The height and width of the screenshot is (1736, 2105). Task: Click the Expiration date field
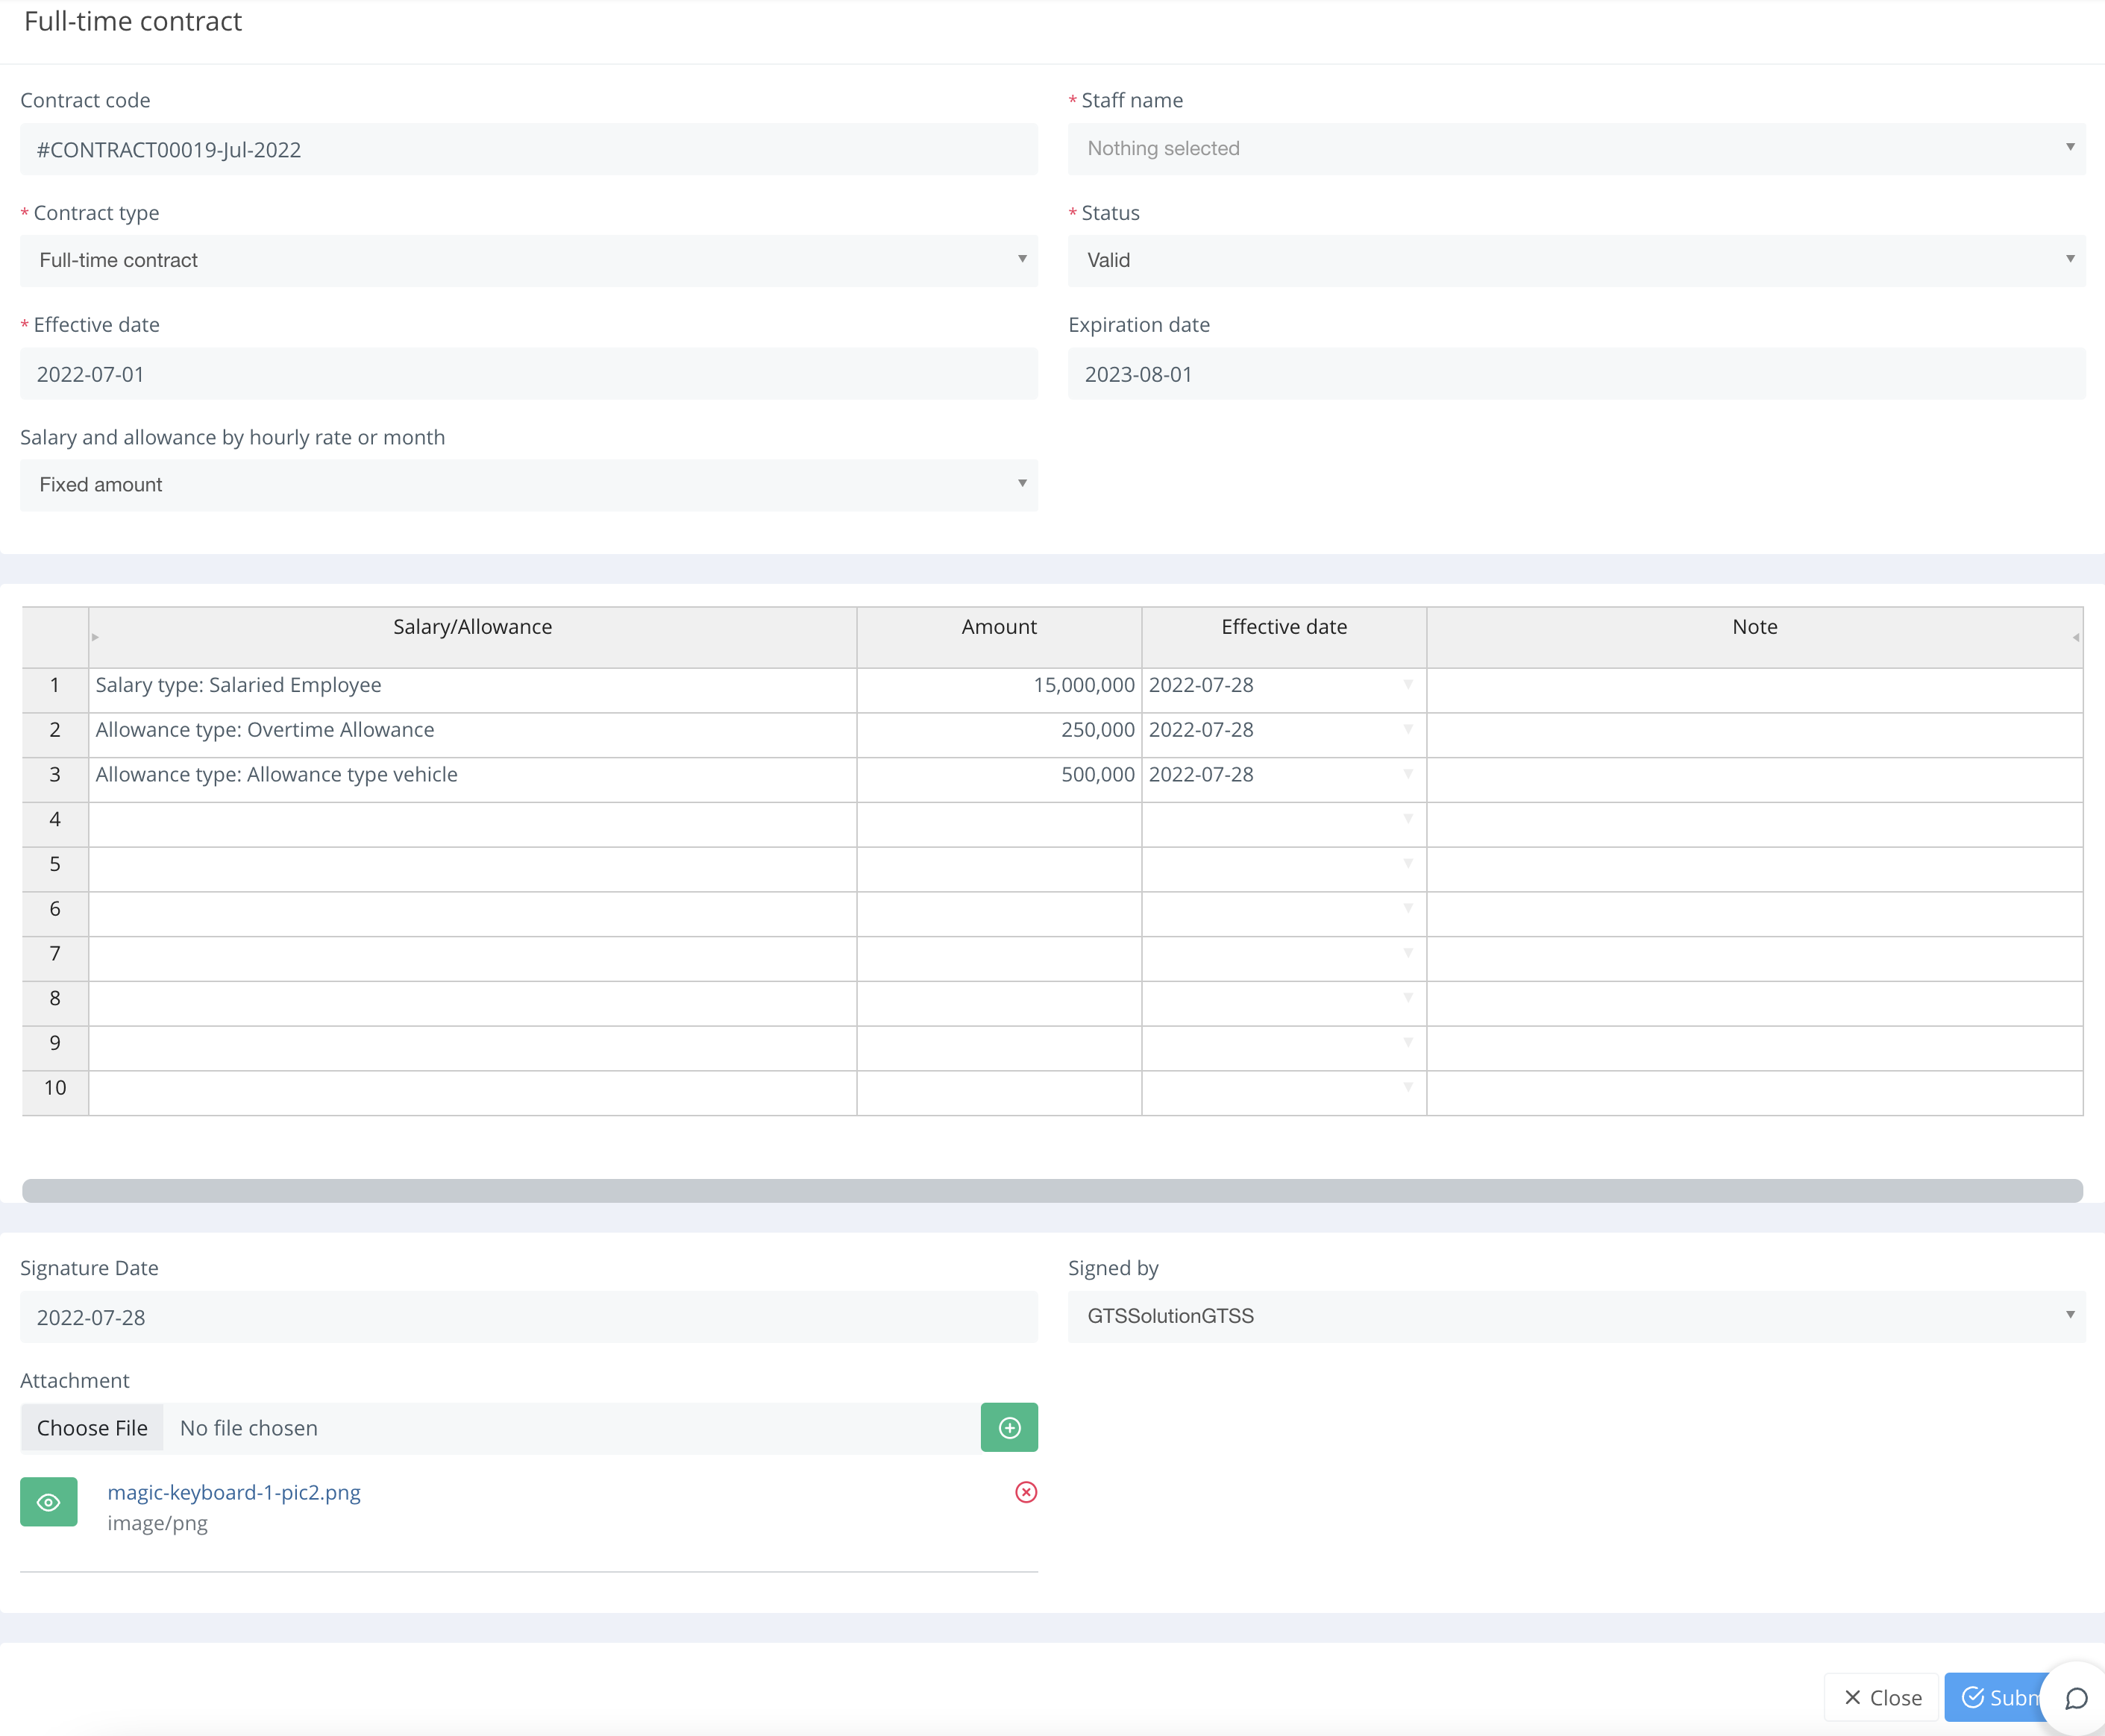pos(1575,374)
